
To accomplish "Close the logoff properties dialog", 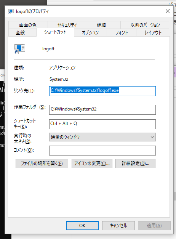I will pos(168,11).
